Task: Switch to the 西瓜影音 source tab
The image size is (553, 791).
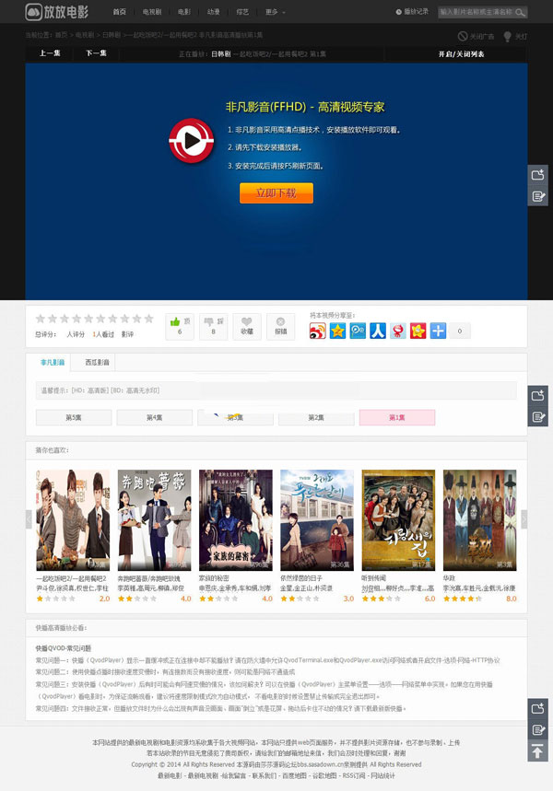Action: (x=97, y=362)
